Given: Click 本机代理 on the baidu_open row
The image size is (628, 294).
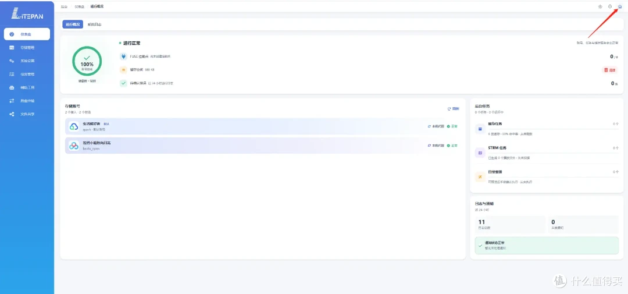Looking at the screenshot, I should 436,145.
